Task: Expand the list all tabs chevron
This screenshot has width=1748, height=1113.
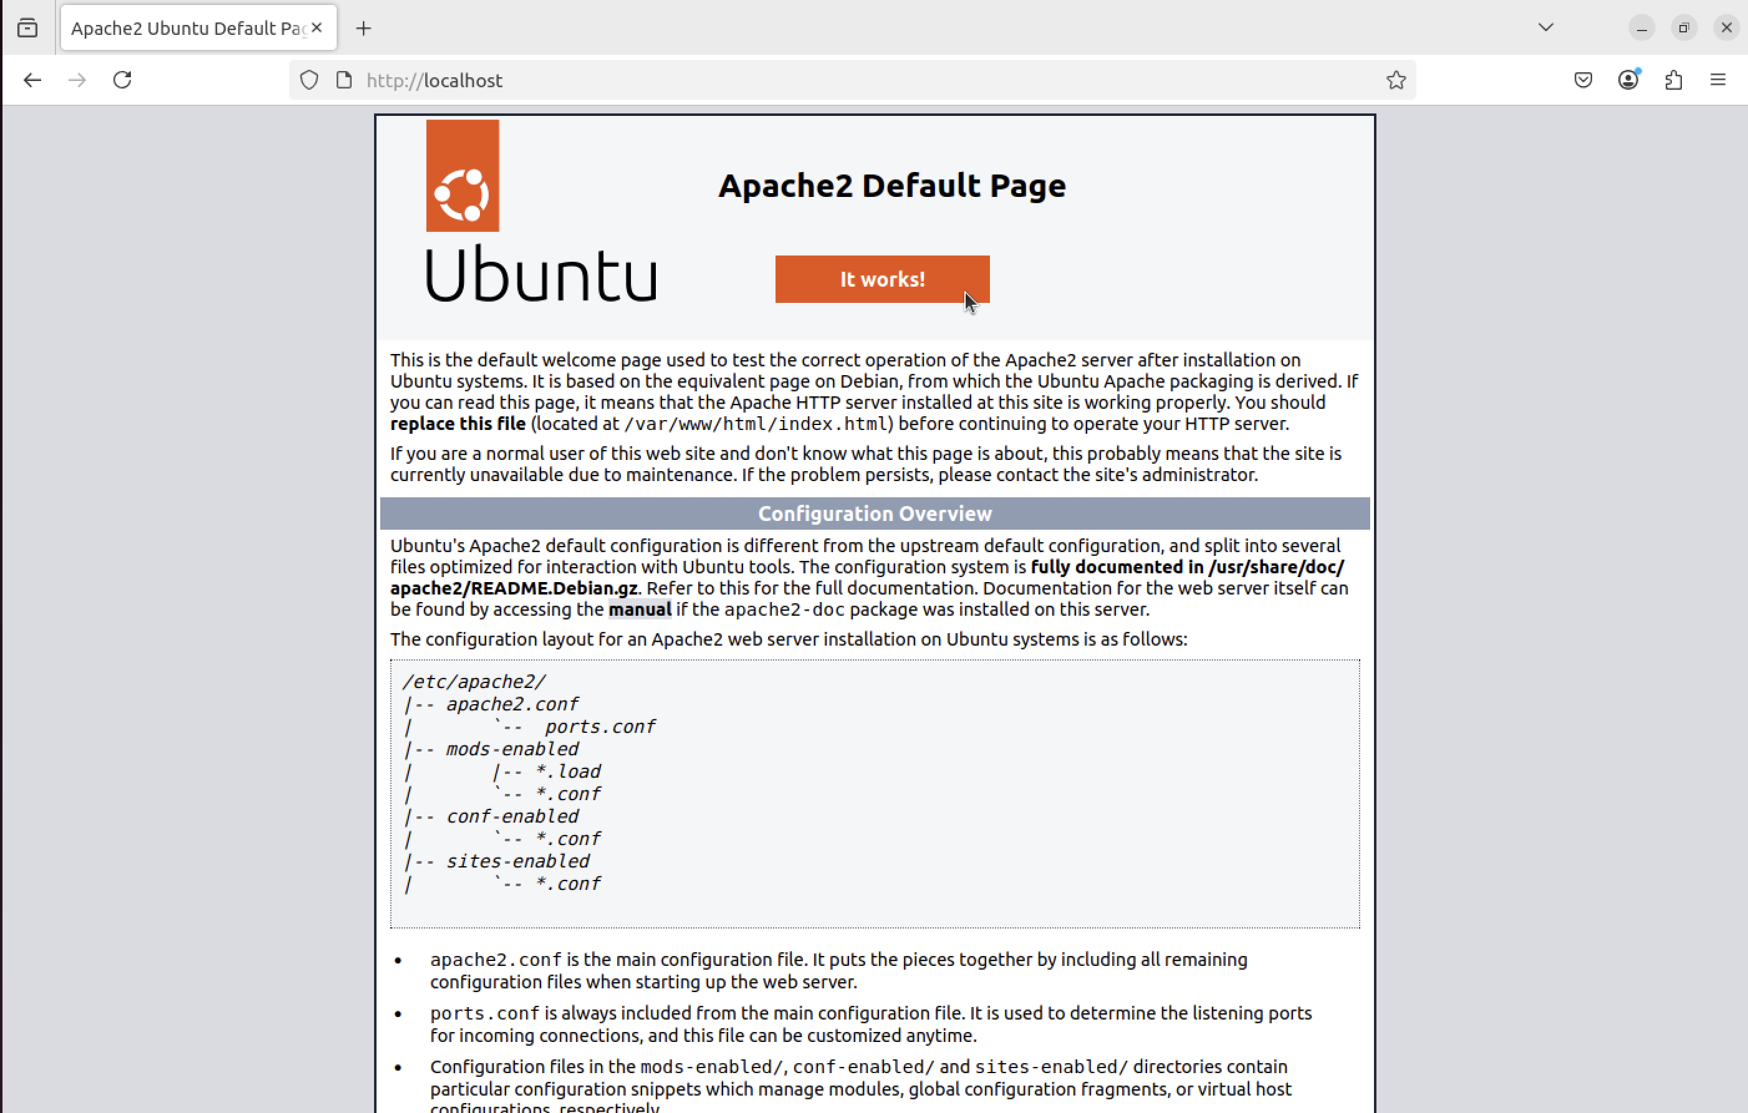Action: click(1545, 27)
